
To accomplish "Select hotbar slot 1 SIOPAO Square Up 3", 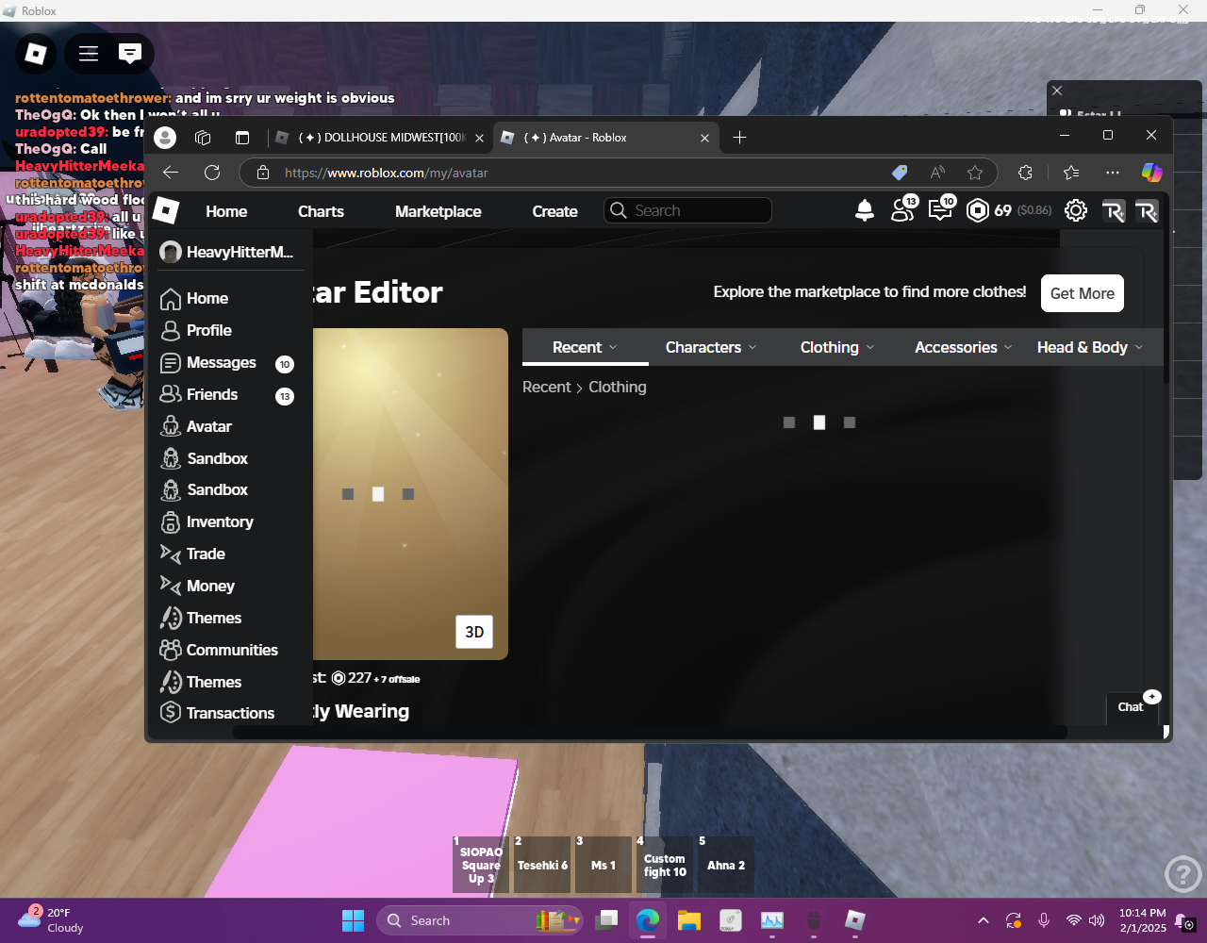I will click(x=481, y=864).
